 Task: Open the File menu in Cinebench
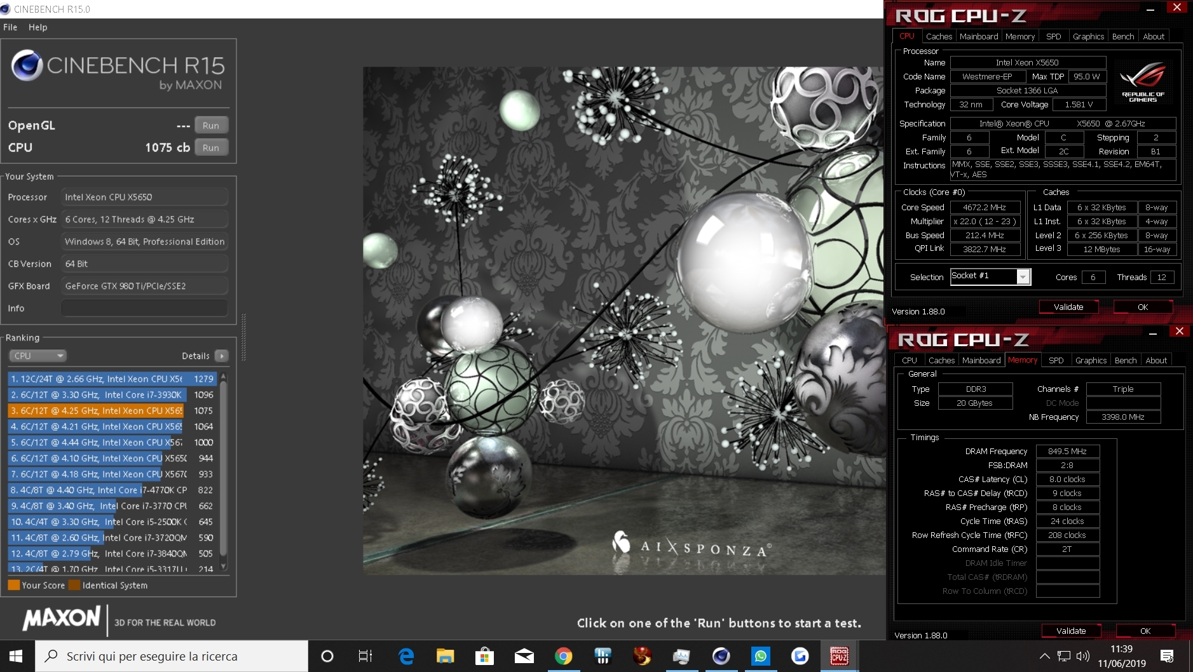tap(10, 27)
